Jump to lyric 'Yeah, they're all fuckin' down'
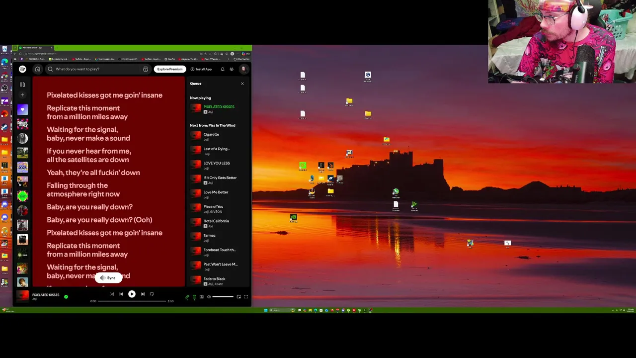This screenshot has height=358, width=636. click(93, 173)
